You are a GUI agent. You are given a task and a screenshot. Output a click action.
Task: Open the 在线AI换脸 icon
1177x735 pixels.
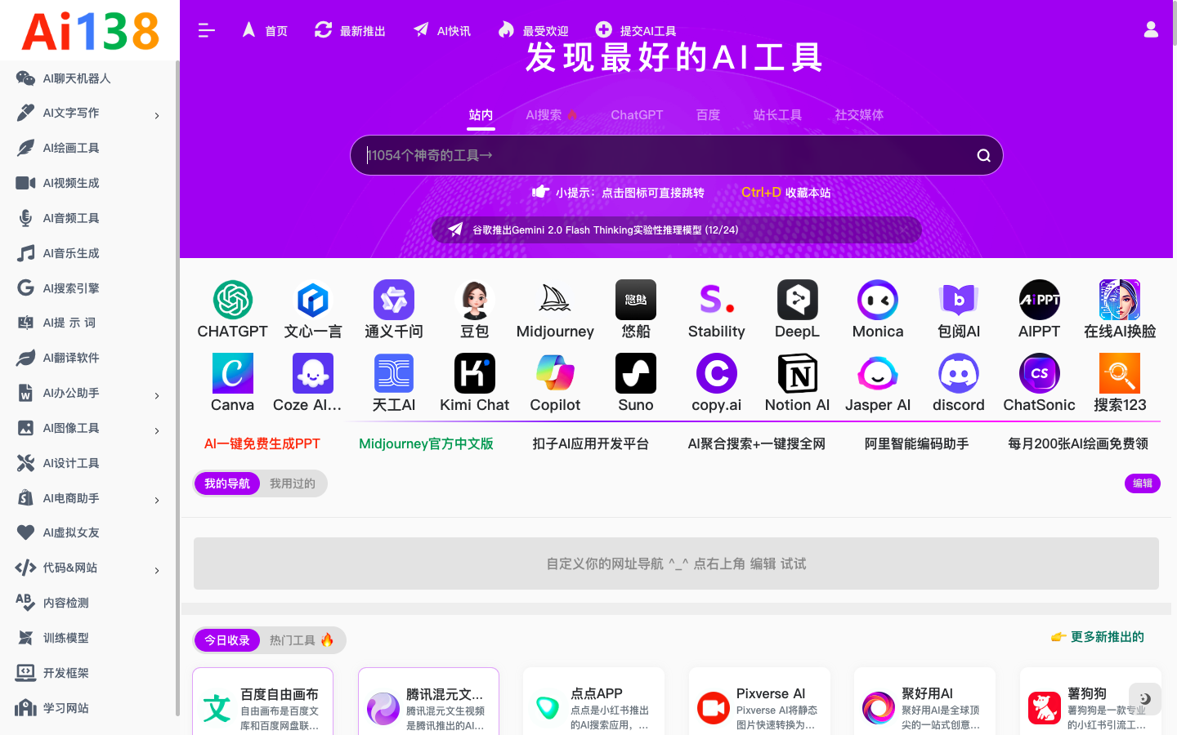(1120, 300)
